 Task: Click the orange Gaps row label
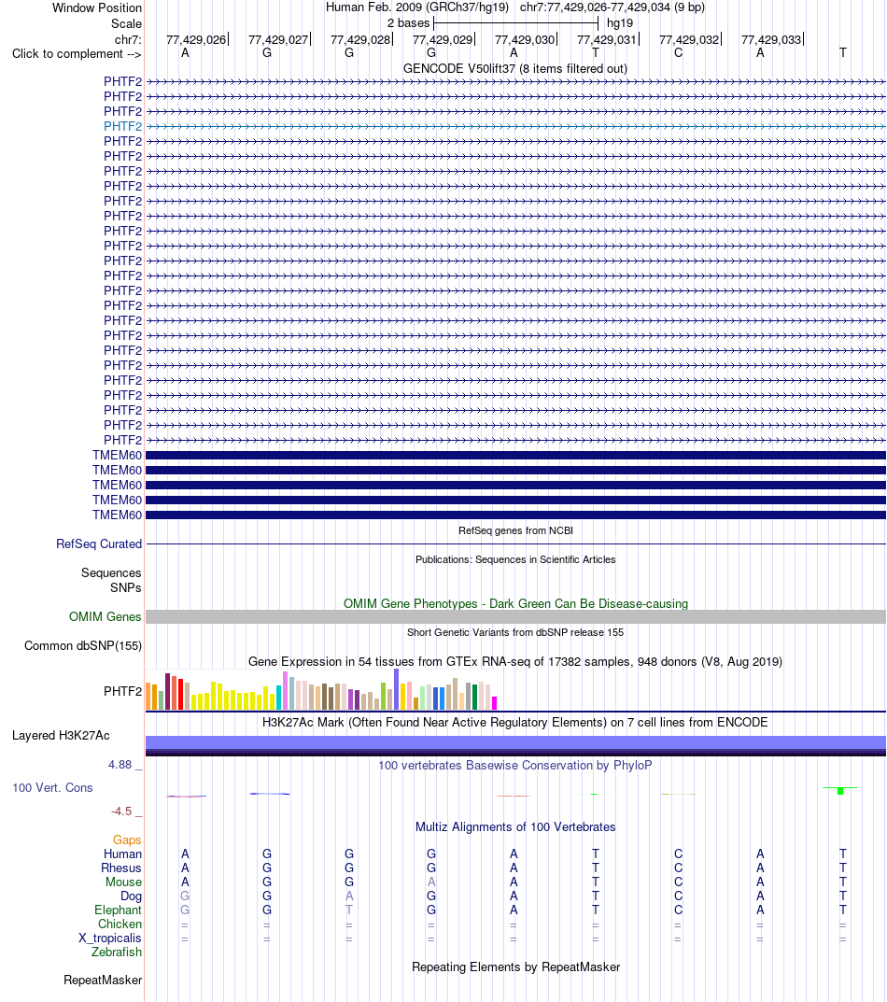click(127, 840)
